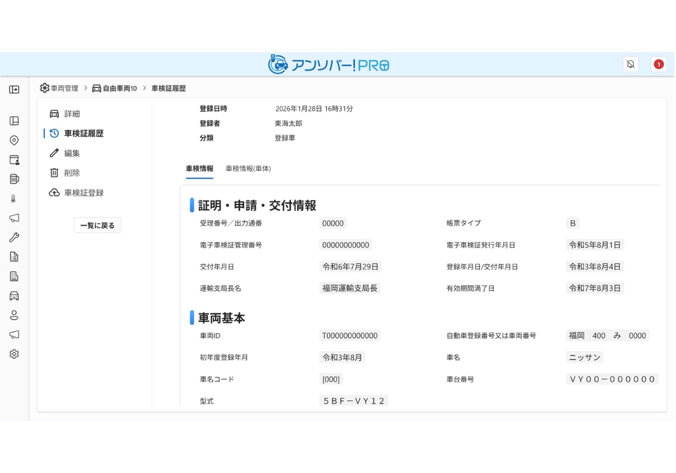The width and height of the screenshot is (676, 473).
Task: Open the red notification badge showing 1
Action: pyautogui.click(x=658, y=64)
